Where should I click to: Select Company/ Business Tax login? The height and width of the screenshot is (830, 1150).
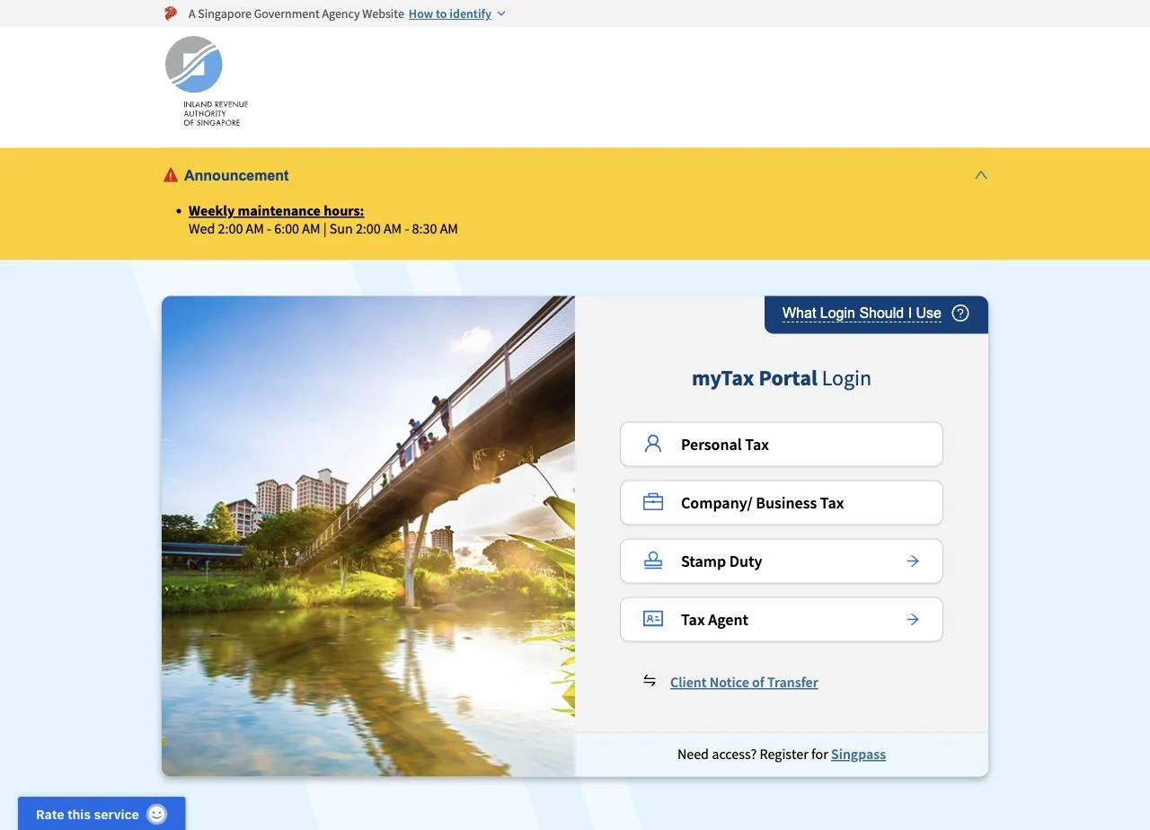click(x=782, y=503)
